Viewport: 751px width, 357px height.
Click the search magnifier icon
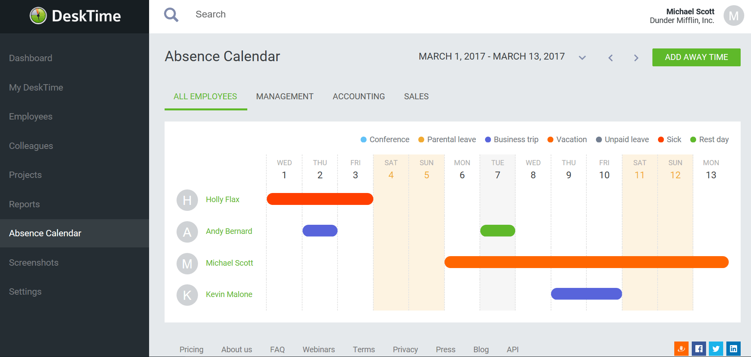click(x=171, y=15)
